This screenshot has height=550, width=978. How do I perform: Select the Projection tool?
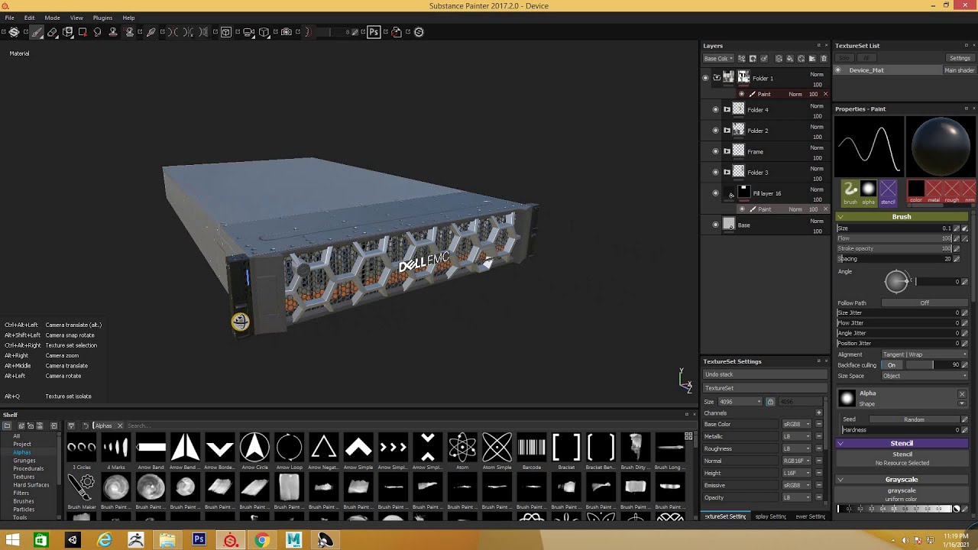[x=67, y=32]
